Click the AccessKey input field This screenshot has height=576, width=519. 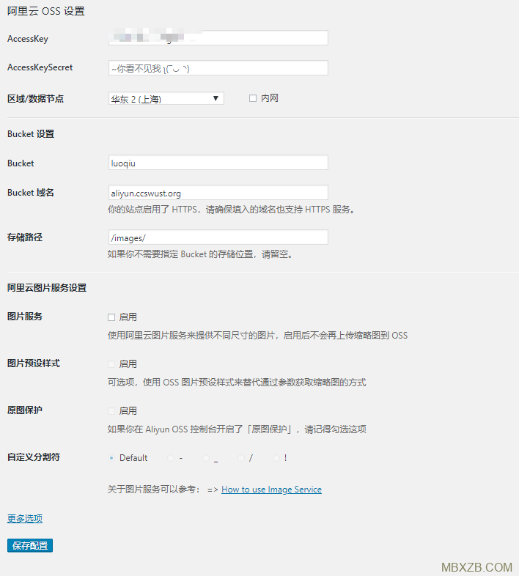(x=218, y=38)
